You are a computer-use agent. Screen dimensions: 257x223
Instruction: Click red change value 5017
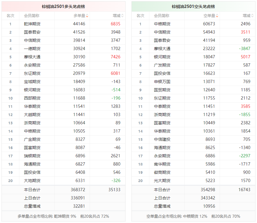pos(246,57)
